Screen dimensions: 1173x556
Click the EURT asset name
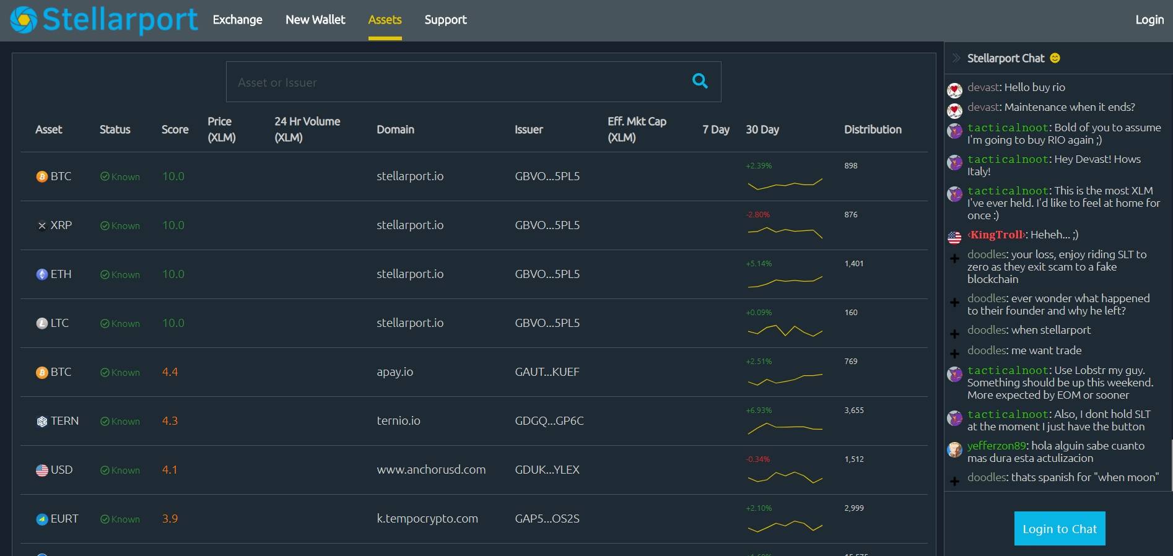64,519
